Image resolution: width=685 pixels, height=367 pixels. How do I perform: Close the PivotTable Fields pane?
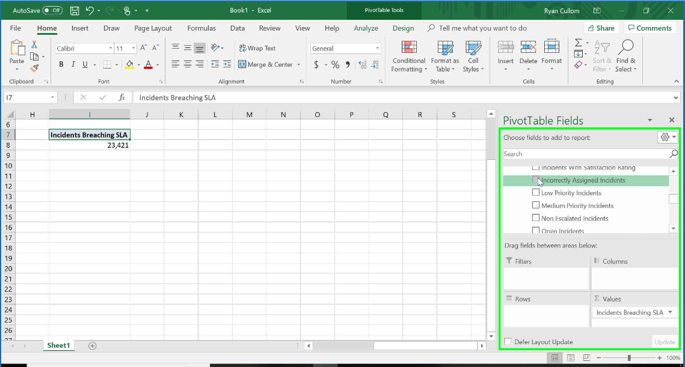[x=672, y=120]
